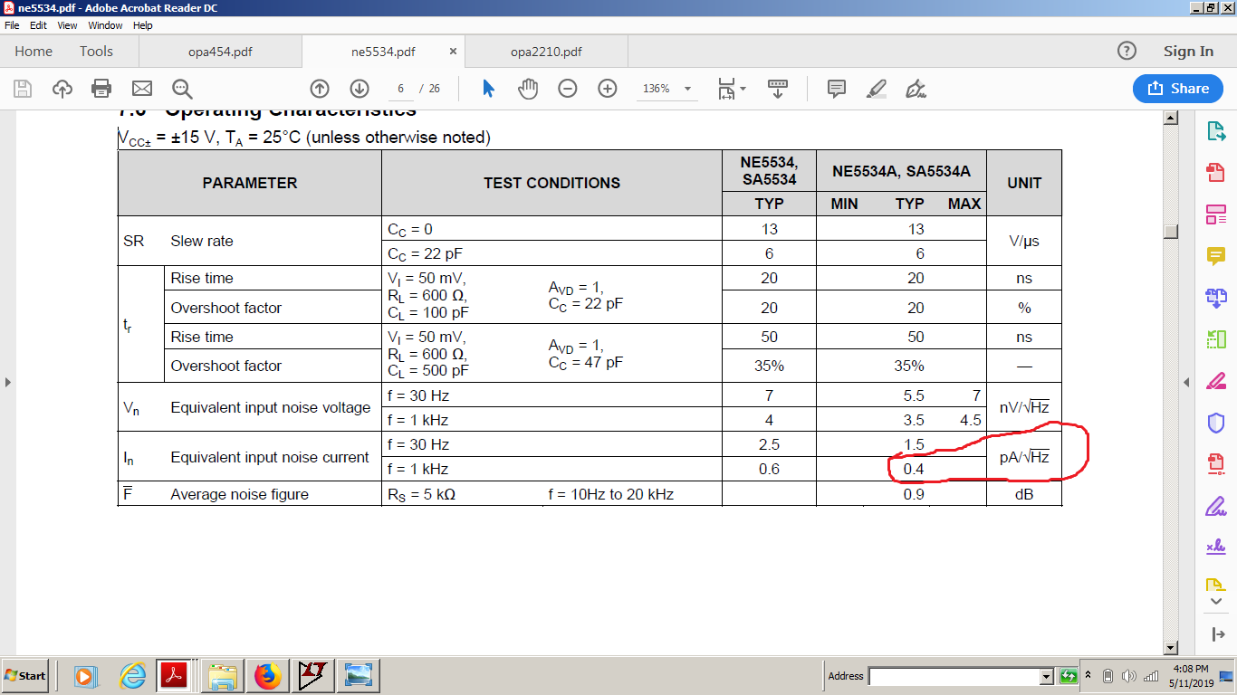Activate the selection arrow tool

click(x=488, y=89)
